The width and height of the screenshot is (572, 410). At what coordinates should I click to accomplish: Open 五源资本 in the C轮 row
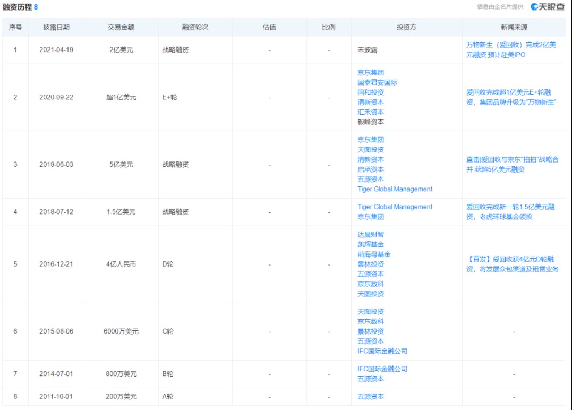[x=371, y=341]
